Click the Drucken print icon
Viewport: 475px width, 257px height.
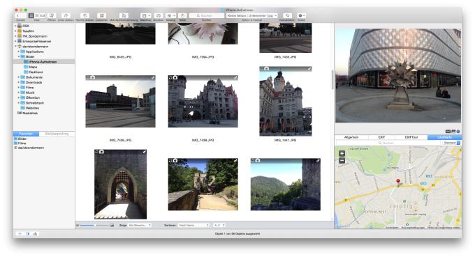click(x=158, y=15)
